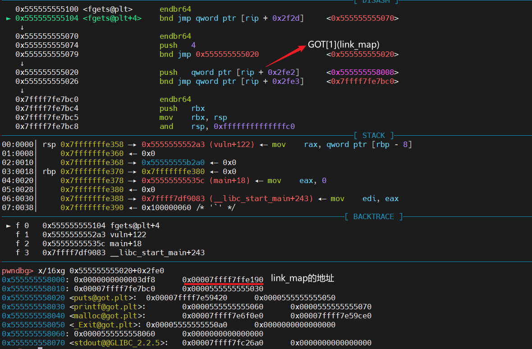
Task: Click the current frame arrow beside f 0
Action: point(9,225)
